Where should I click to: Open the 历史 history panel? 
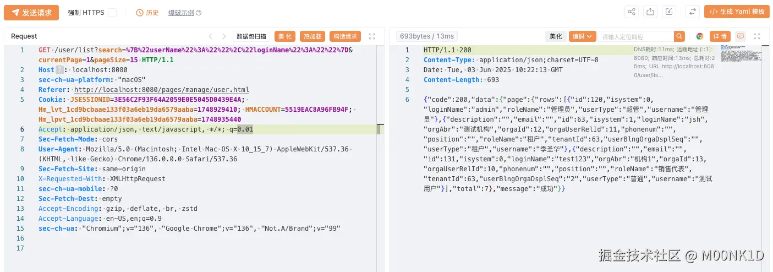pyautogui.click(x=147, y=13)
